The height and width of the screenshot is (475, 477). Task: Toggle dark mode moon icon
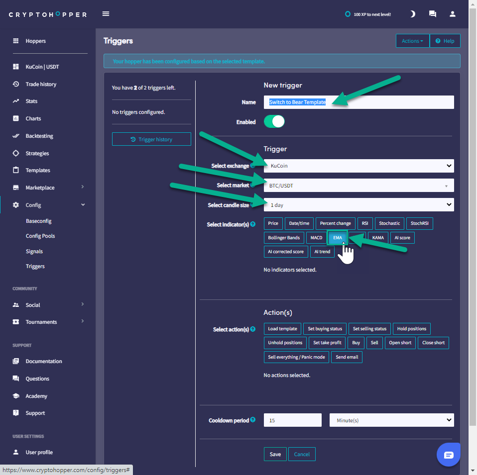pyautogui.click(x=412, y=14)
